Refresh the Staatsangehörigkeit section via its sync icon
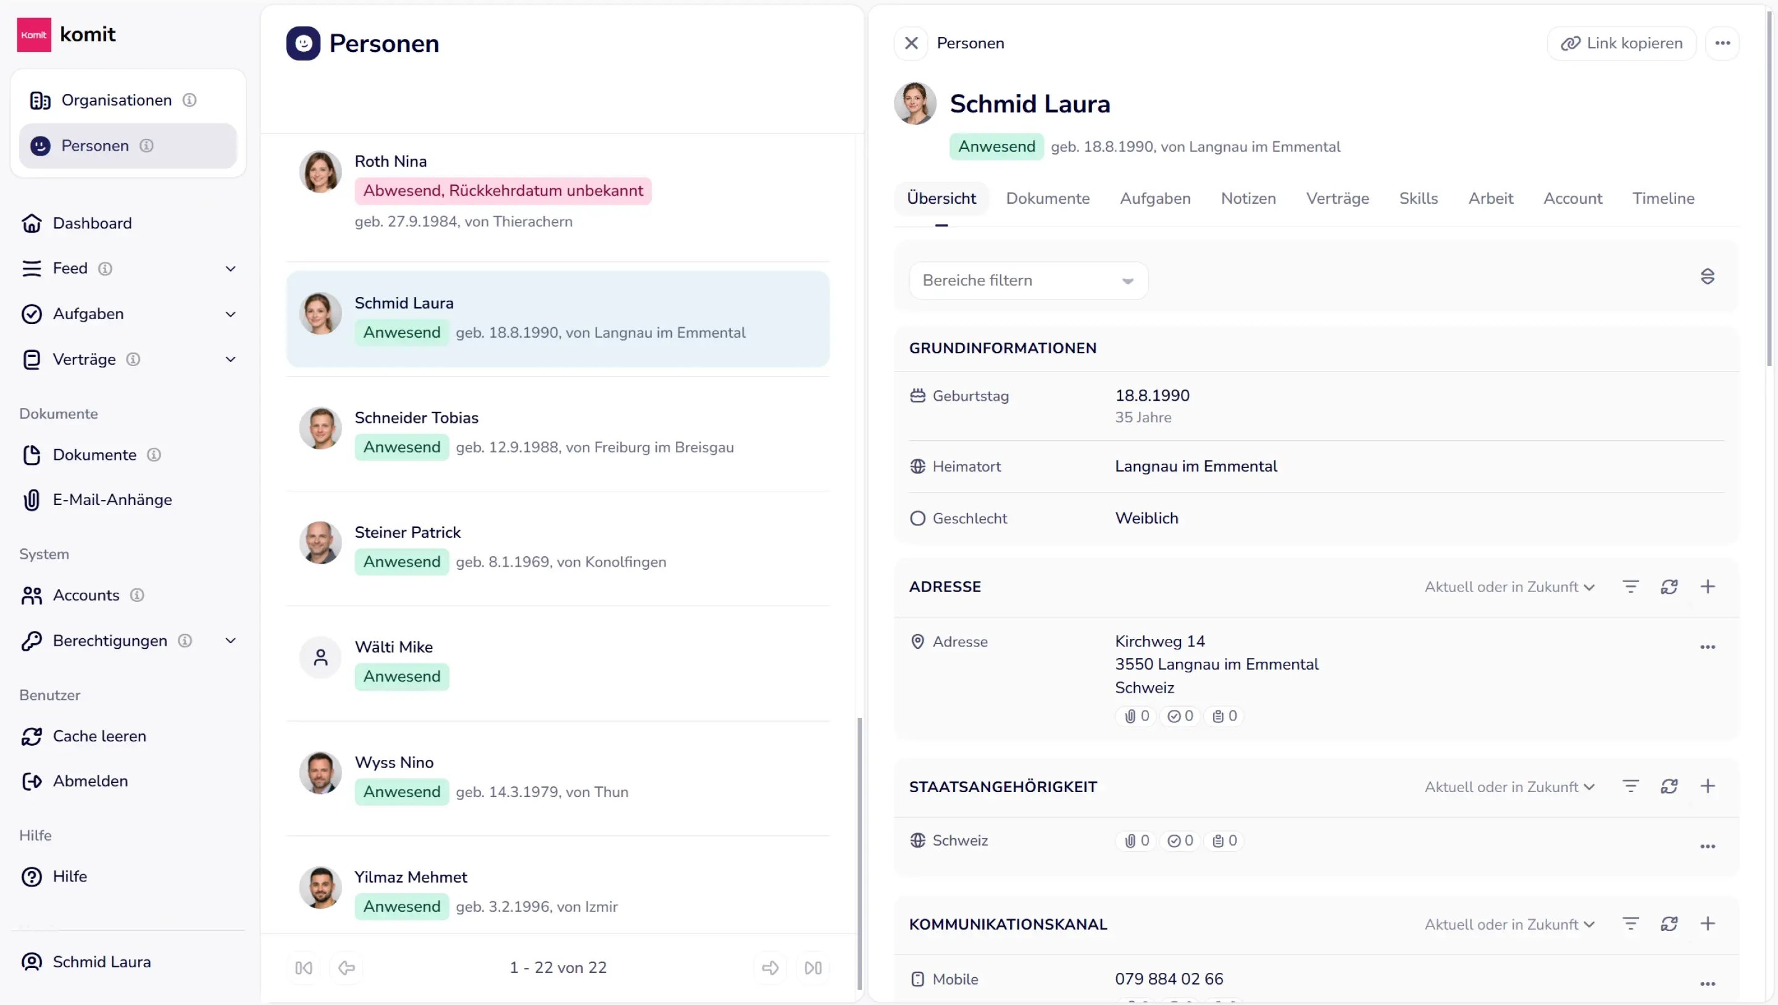This screenshot has height=1005, width=1778. click(x=1668, y=786)
